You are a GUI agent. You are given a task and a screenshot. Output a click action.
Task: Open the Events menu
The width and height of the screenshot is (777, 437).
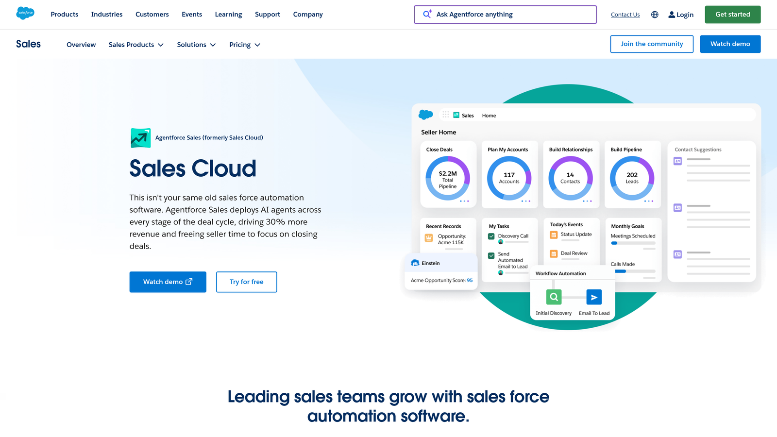pos(192,15)
